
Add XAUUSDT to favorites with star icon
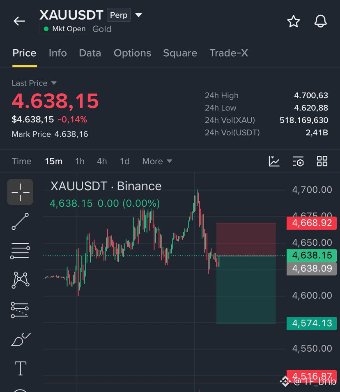click(293, 21)
